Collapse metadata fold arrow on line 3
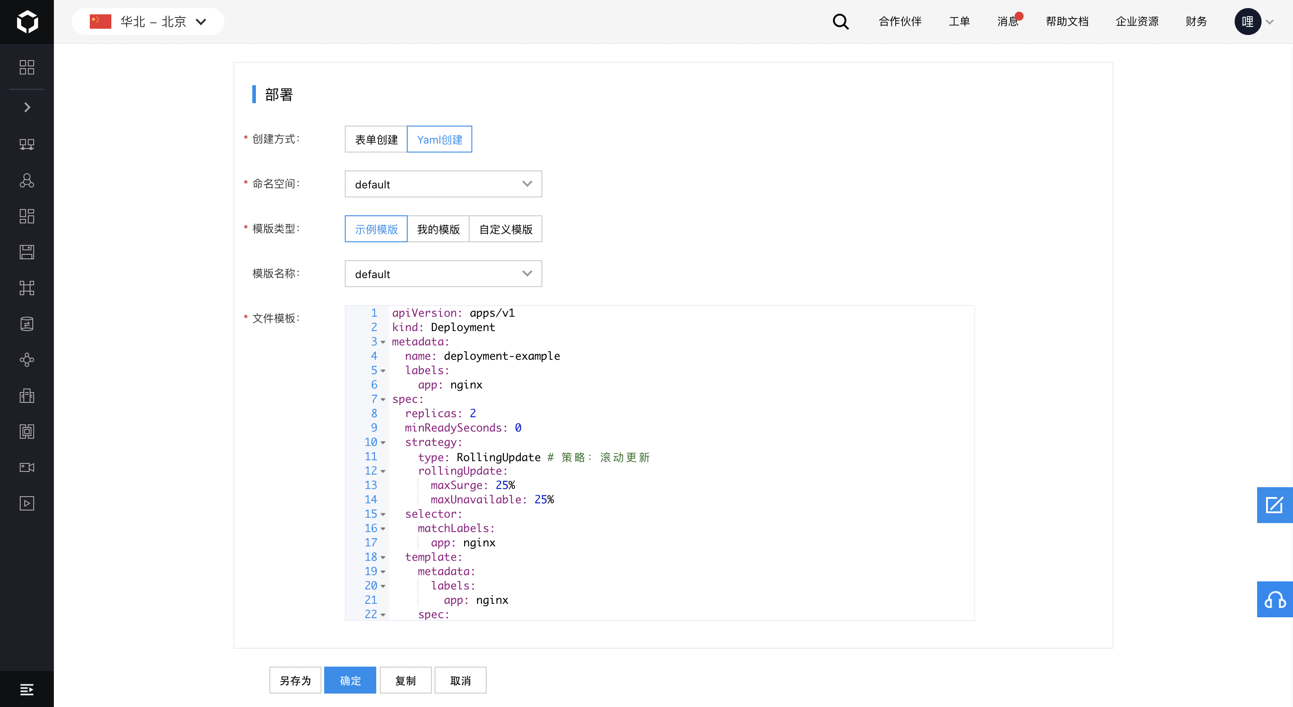This screenshot has width=1293, height=707. coord(383,342)
